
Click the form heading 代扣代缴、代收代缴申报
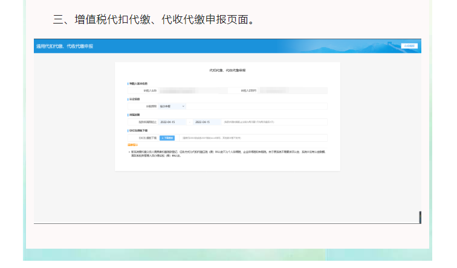point(227,71)
